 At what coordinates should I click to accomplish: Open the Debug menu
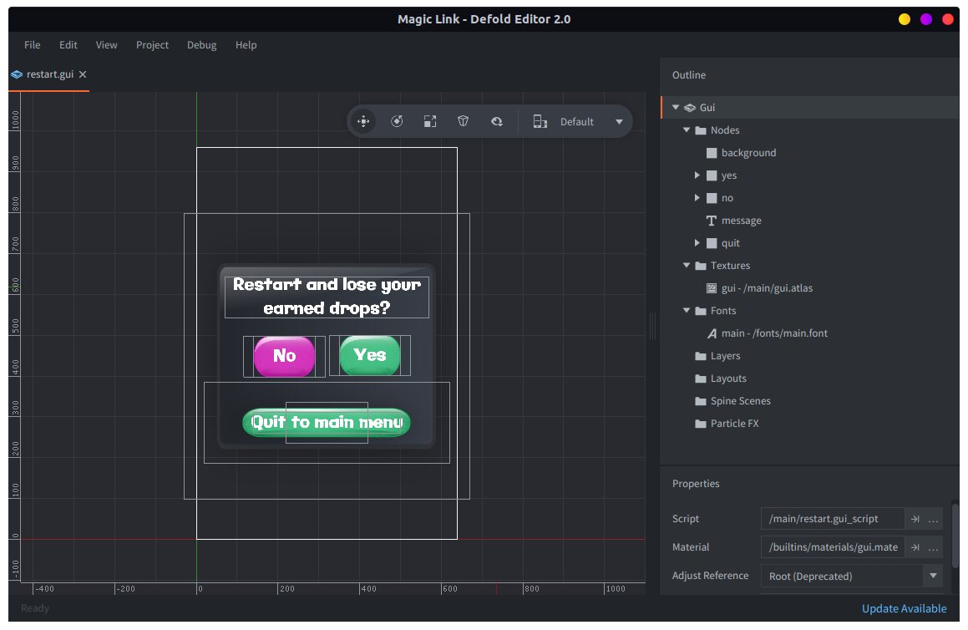[x=201, y=45]
